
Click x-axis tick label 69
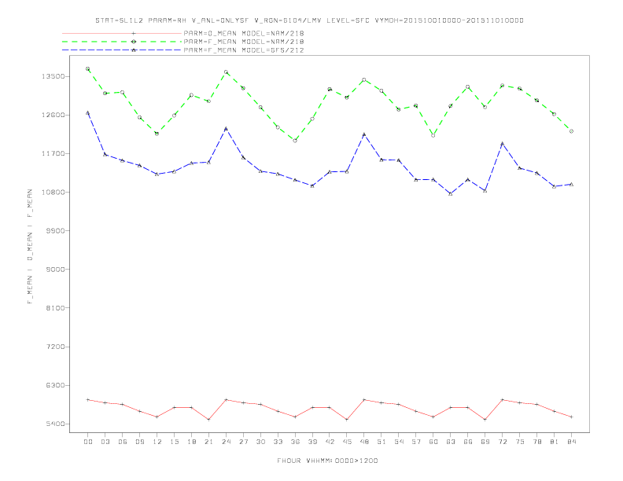[485, 442]
